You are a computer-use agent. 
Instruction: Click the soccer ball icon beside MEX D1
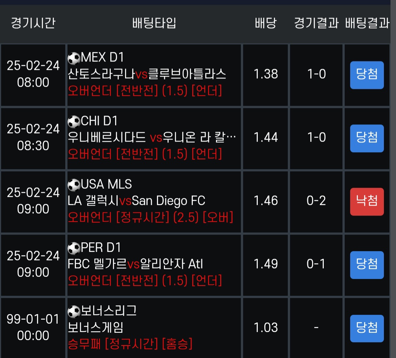click(x=74, y=58)
